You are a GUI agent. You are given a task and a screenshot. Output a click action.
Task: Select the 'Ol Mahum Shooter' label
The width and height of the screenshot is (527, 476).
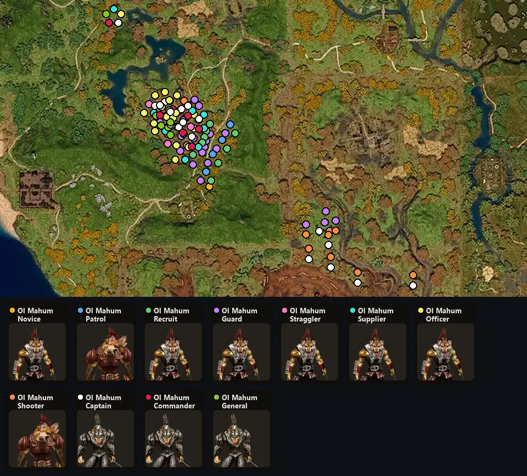click(x=35, y=402)
